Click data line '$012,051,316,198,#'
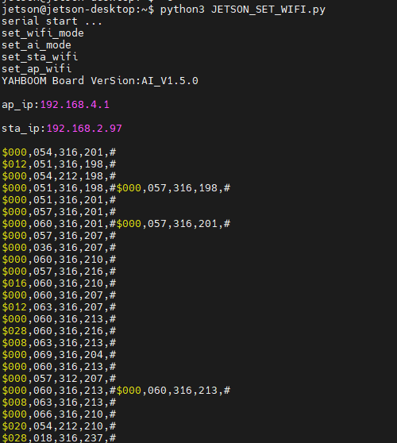 pyautogui.click(x=59, y=164)
